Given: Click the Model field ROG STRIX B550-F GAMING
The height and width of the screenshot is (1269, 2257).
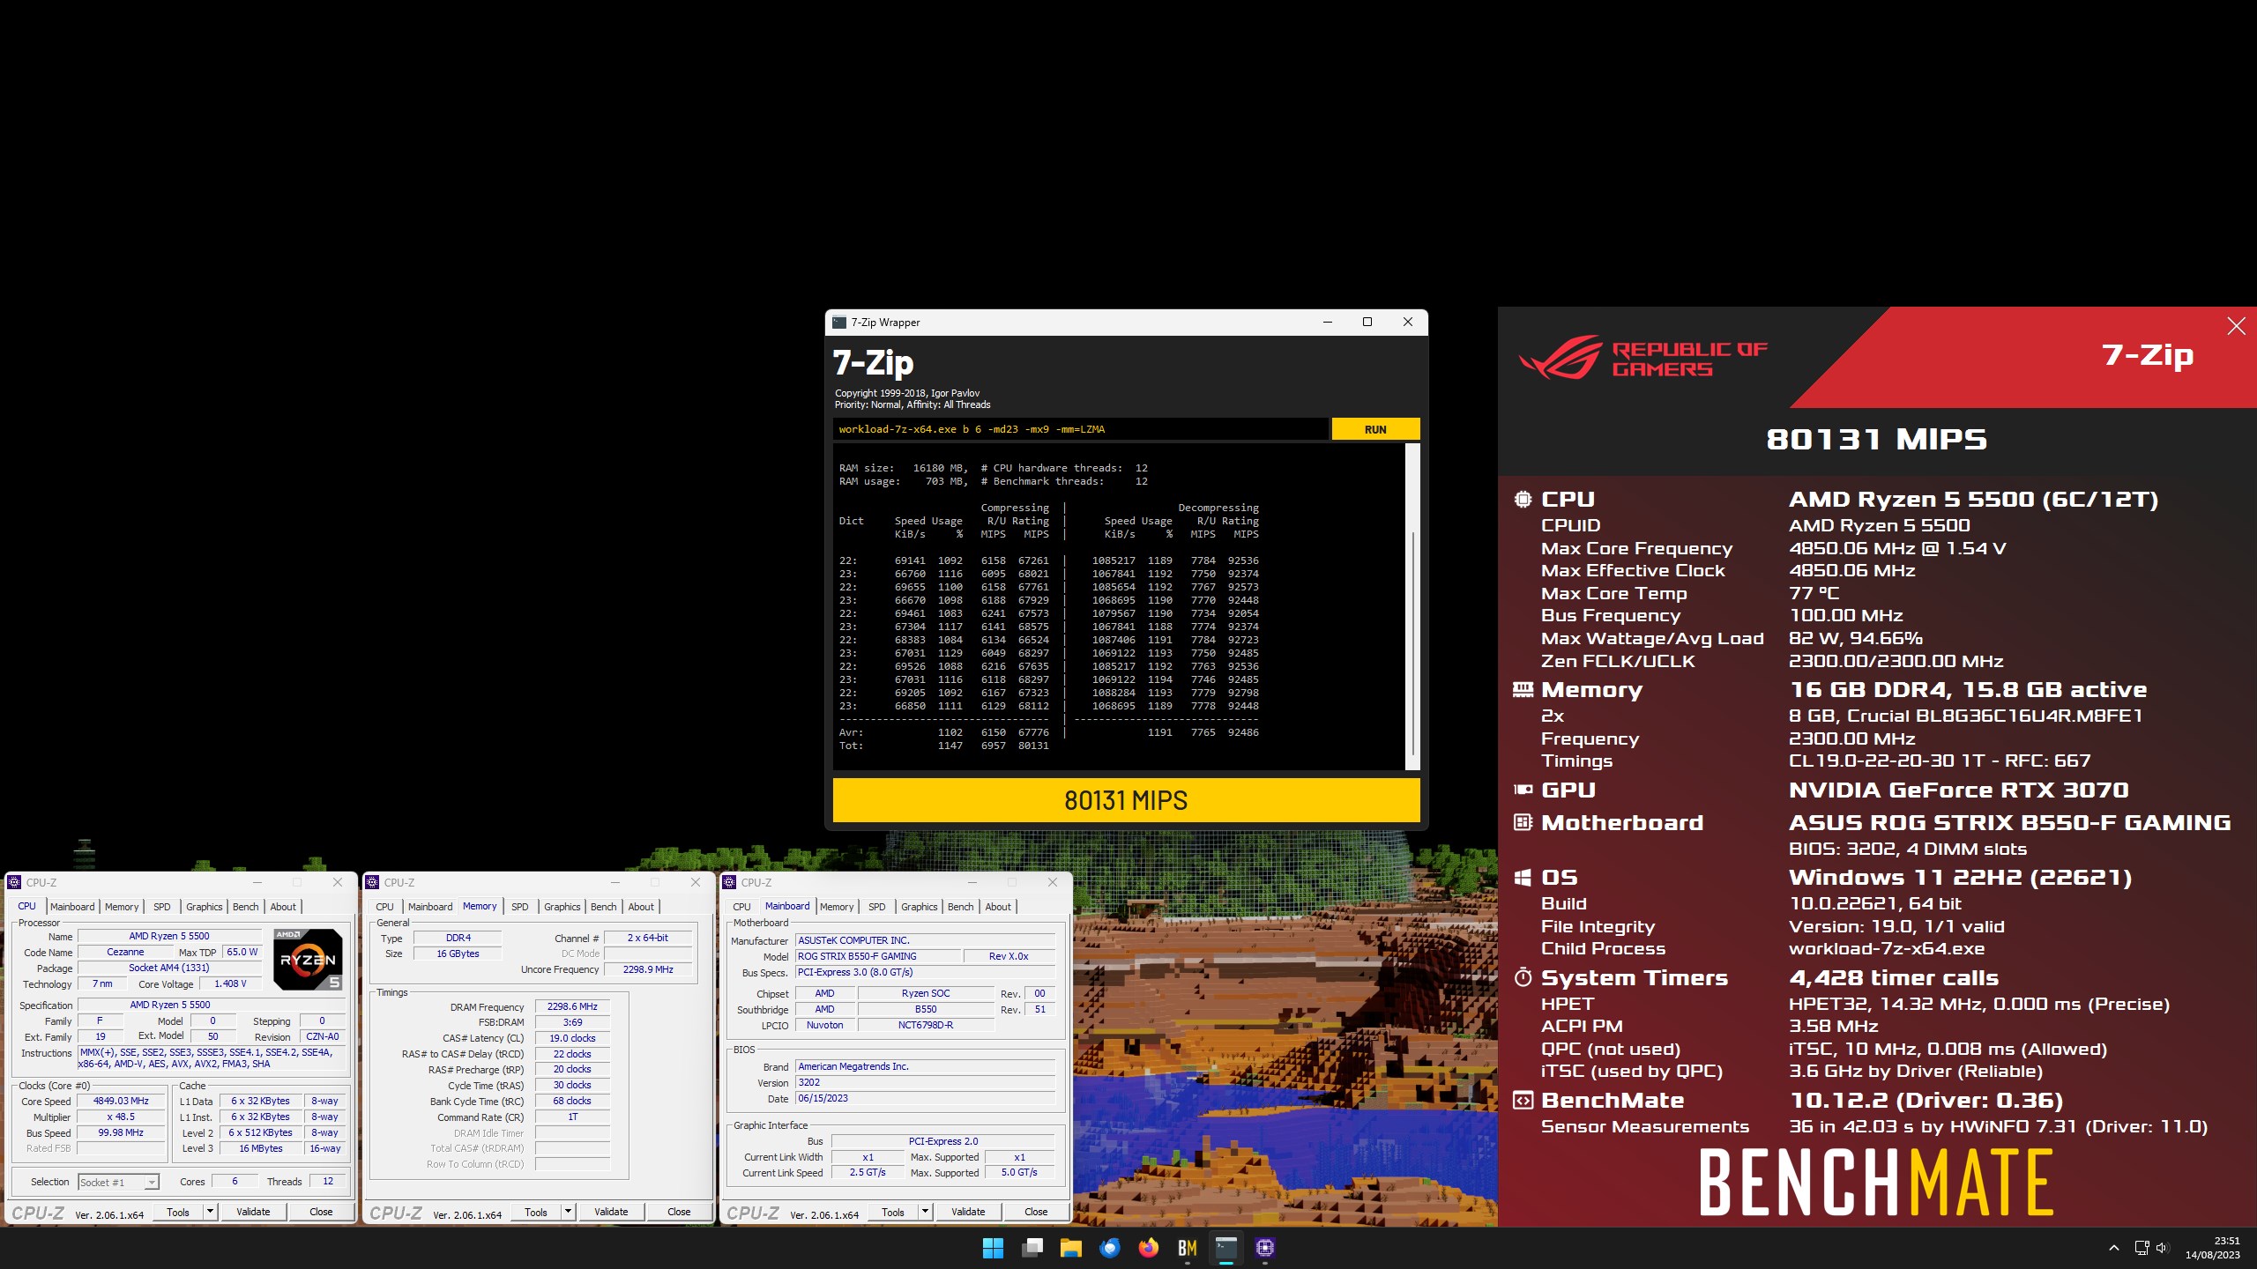Looking at the screenshot, I should tap(876, 956).
